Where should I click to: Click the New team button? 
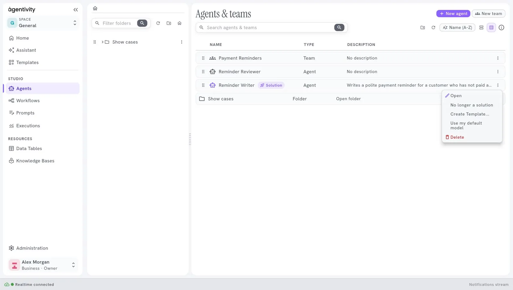pyautogui.click(x=489, y=13)
